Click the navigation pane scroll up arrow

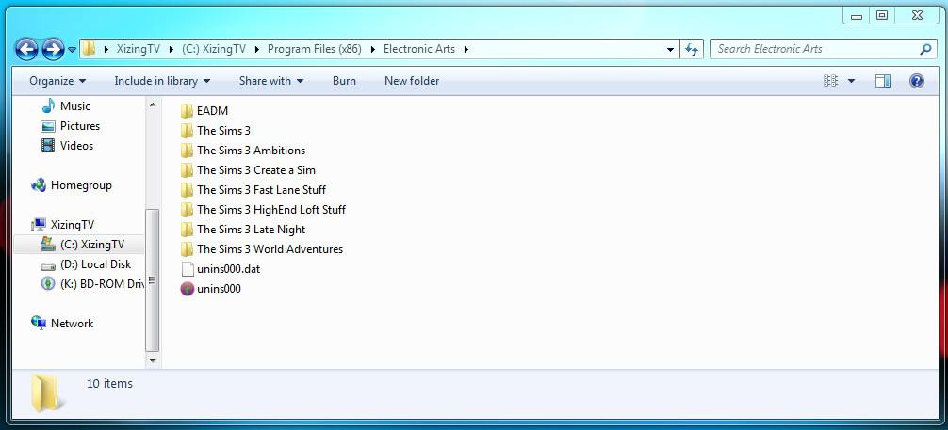(x=153, y=105)
